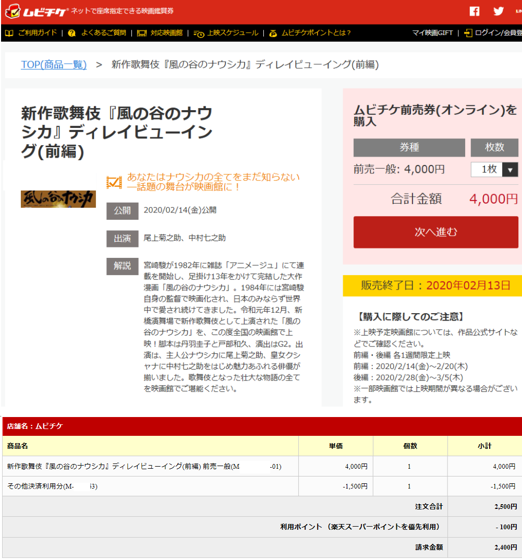The width and height of the screenshot is (522, 559).
Task: Follow the TOP(商品一覧) breadcrumb link
Action: (x=54, y=65)
